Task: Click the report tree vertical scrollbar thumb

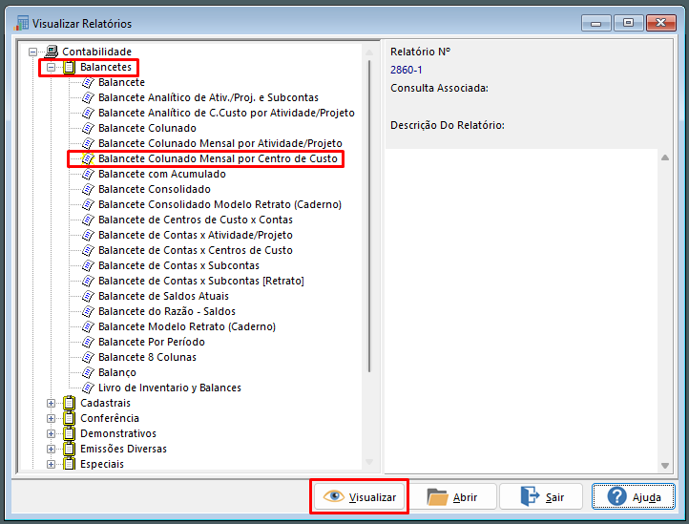Action: point(369,217)
